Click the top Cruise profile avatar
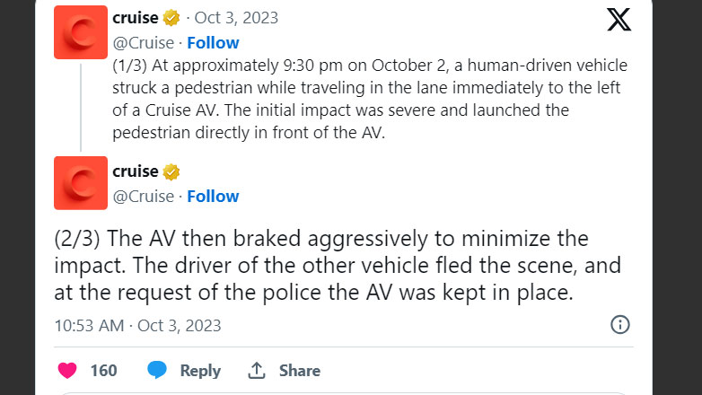The image size is (702, 395). [x=81, y=32]
